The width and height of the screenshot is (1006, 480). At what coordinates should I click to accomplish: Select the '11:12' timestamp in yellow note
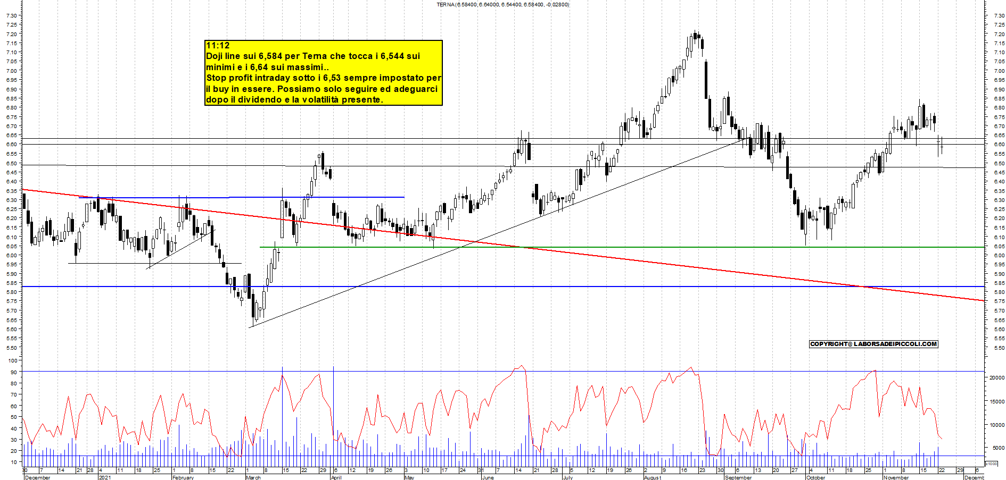tap(218, 46)
